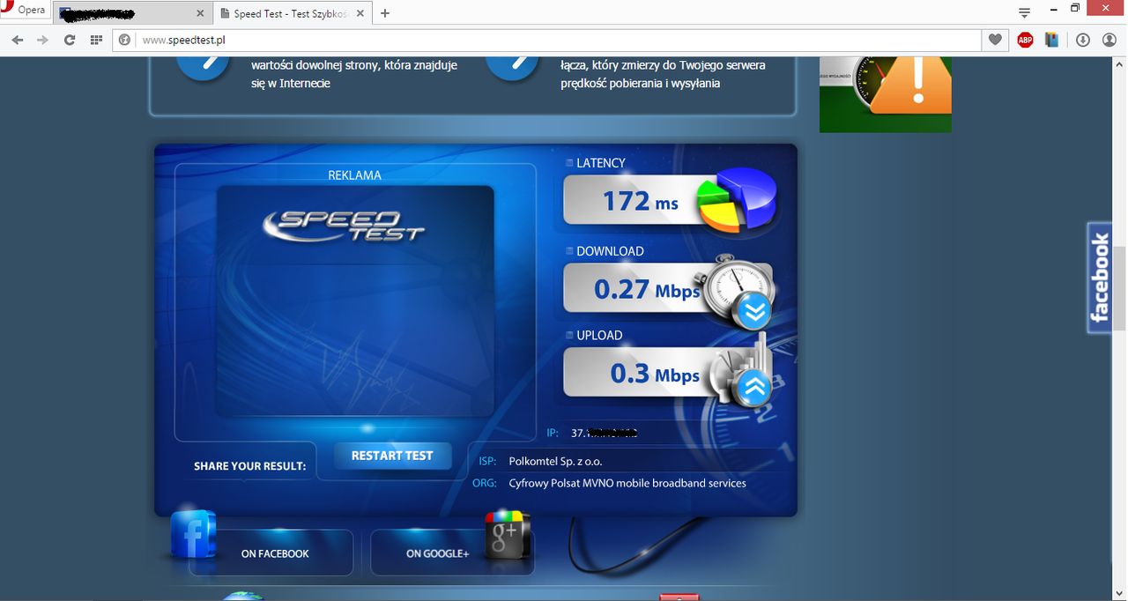Click the left blue checkmark circle icon
Viewport: 1128px width, 601px height.
tap(203, 69)
